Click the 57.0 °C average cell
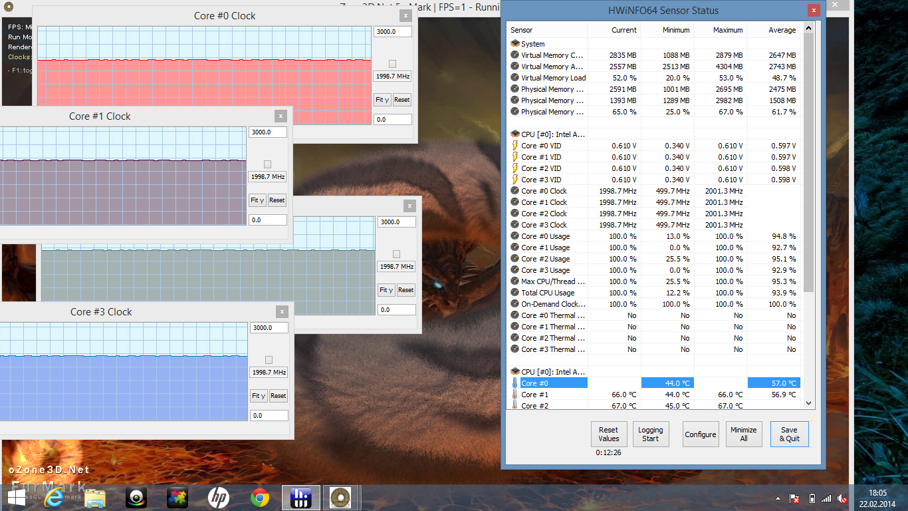Screen dimensions: 908x511 [774, 383]
